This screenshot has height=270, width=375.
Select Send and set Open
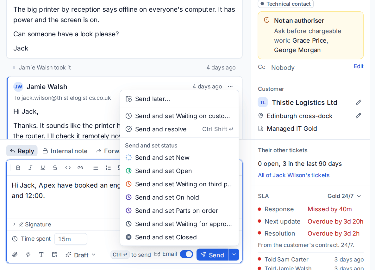pos(179,171)
